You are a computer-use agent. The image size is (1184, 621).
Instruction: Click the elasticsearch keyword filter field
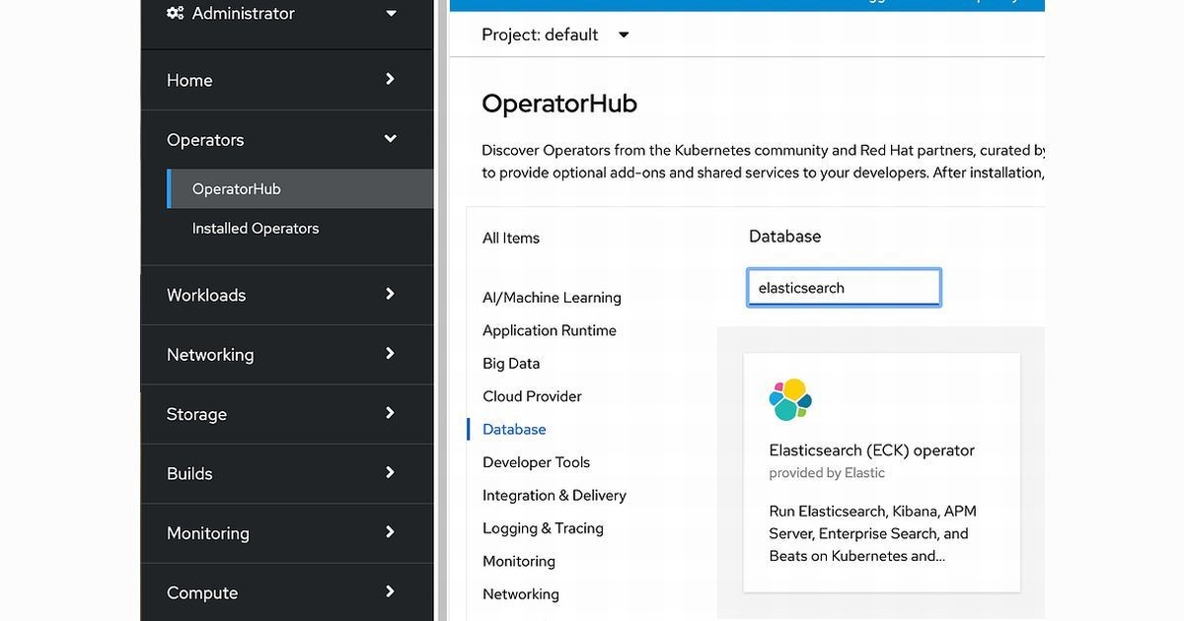[x=844, y=288]
